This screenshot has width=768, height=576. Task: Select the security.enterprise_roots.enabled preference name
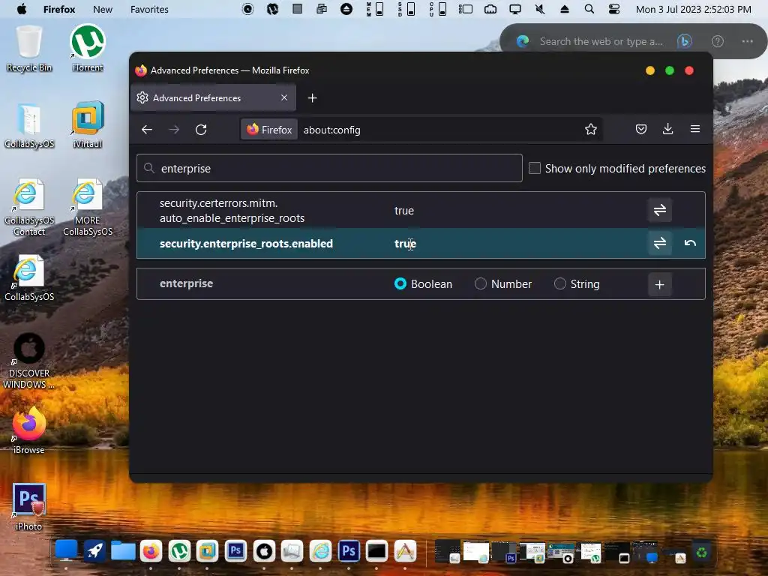click(246, 244)
